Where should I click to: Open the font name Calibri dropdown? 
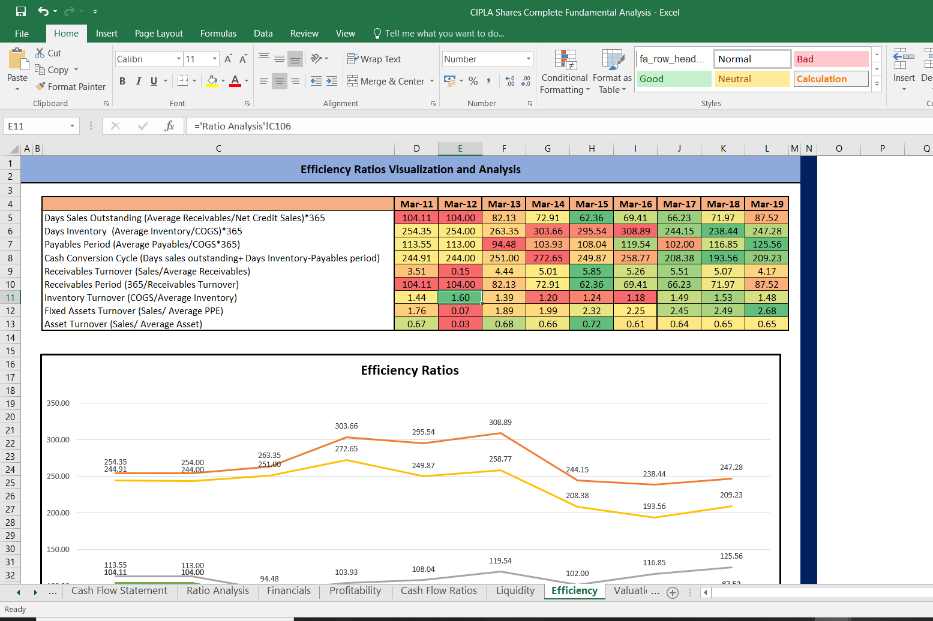(x=179, y=59)
